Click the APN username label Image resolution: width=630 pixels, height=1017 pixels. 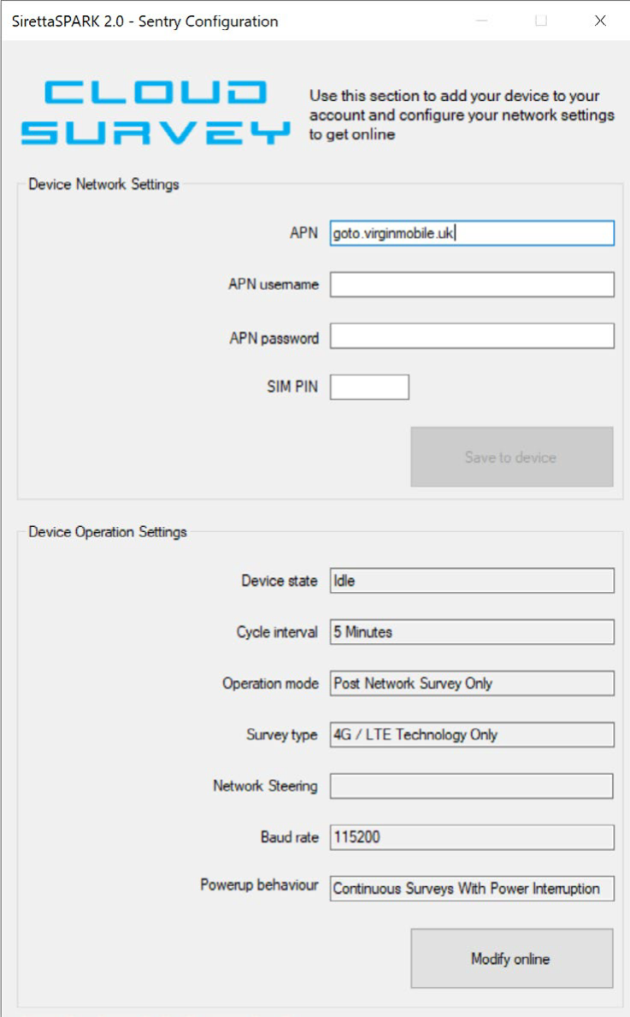click(x=273, y=284)
